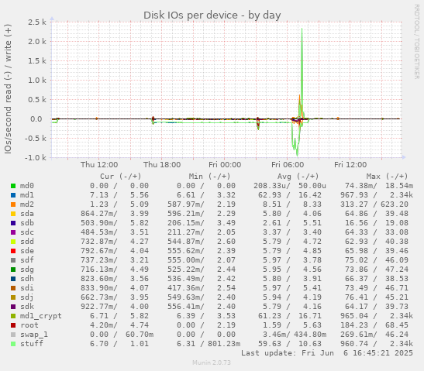The width and height of the screenshot is (424, 371).
Task: Click the md2 max write value '623.20'
Action: tap(395, 204)
